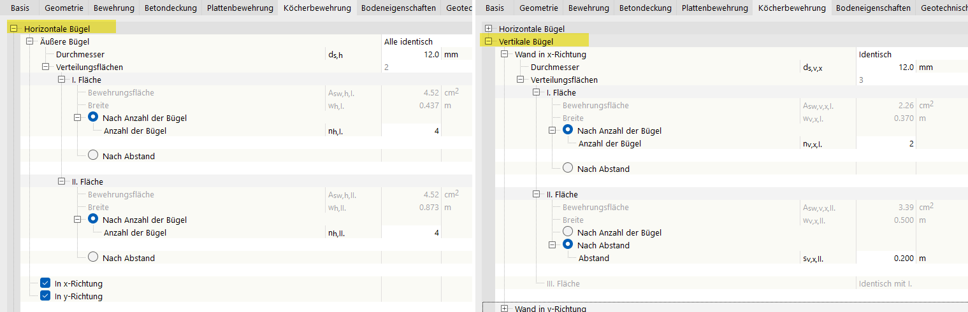Select Nach Anzahl der Bügel for vertical II. Fläche
968x312 pixels.
click(568, 232)
